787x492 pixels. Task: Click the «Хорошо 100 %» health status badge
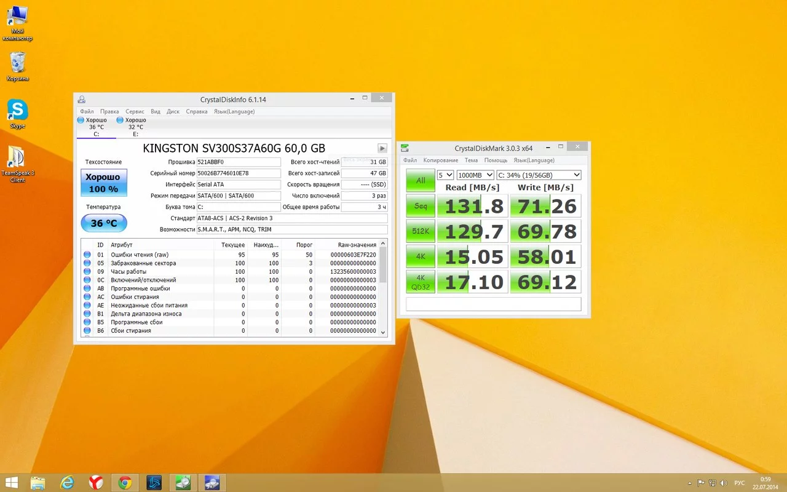tap(103, 183)
